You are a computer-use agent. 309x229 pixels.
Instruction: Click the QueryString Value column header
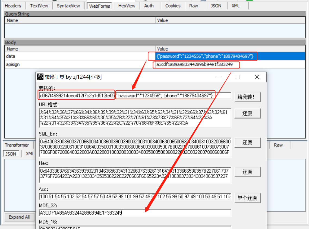[x=230, y=20]
